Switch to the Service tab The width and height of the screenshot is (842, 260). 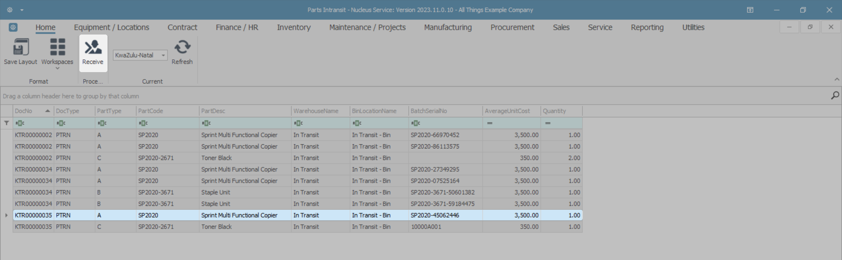coord(600,28)
